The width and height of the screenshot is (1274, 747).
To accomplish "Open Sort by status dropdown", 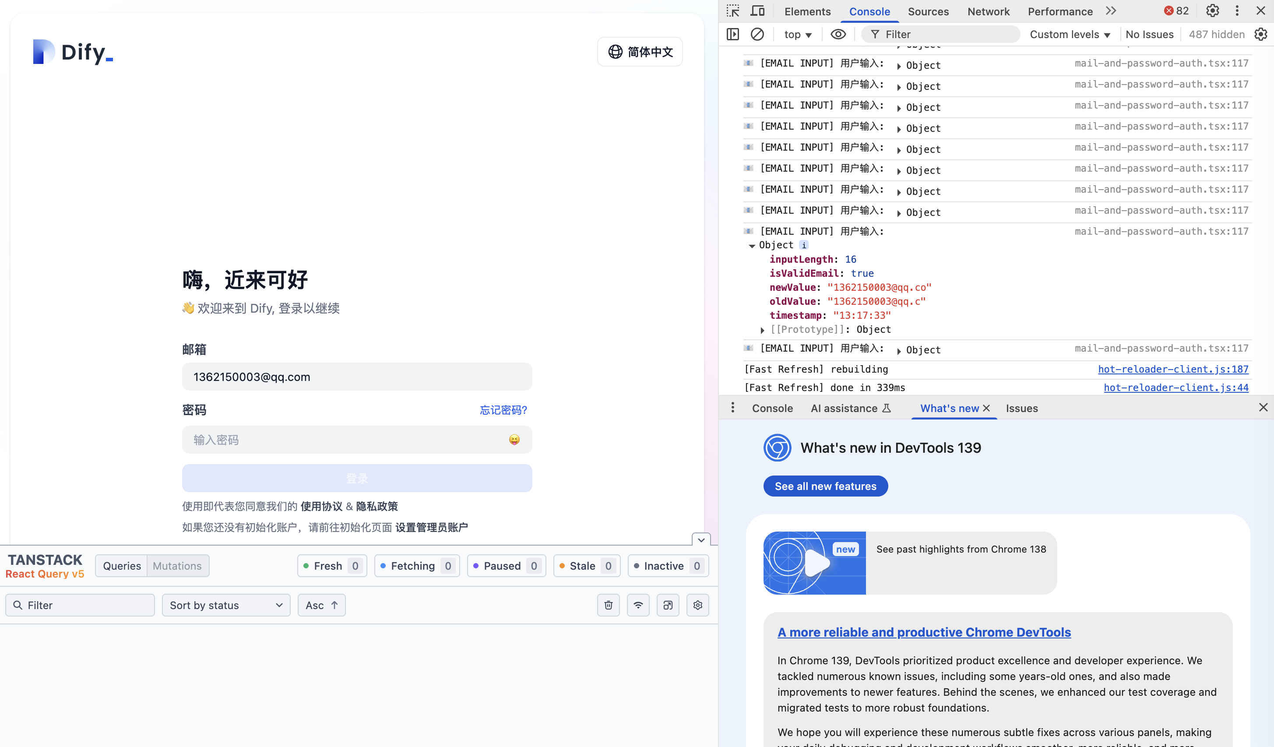I will coord(226,606).
